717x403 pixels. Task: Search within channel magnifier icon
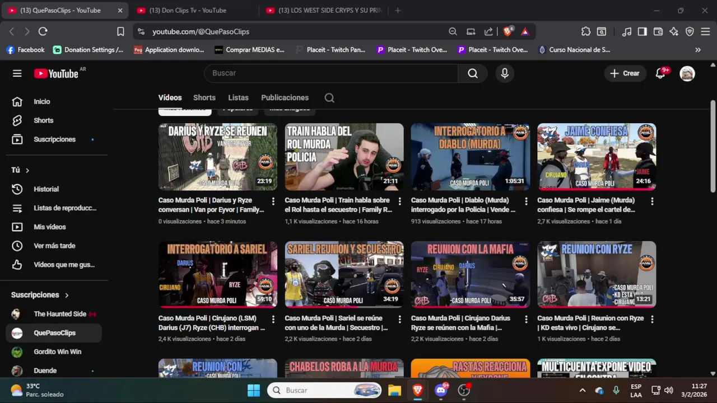[329, 98]
